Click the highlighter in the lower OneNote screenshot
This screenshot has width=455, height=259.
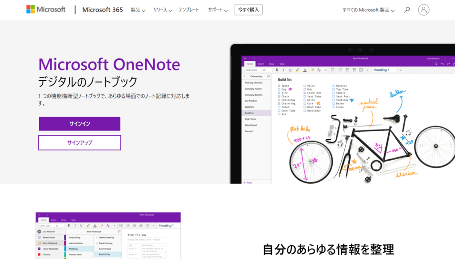[88, 225]
